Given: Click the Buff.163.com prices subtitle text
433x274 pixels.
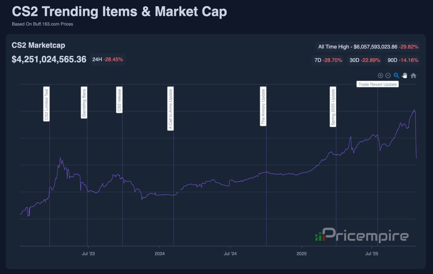Looking at the screenshot, I should [x=42, y=24].
